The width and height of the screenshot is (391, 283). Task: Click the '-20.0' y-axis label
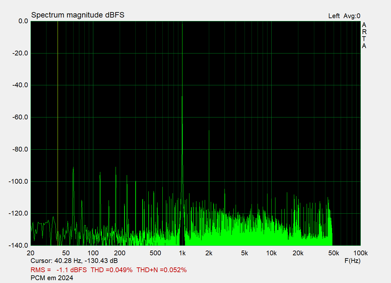[20, 53]
